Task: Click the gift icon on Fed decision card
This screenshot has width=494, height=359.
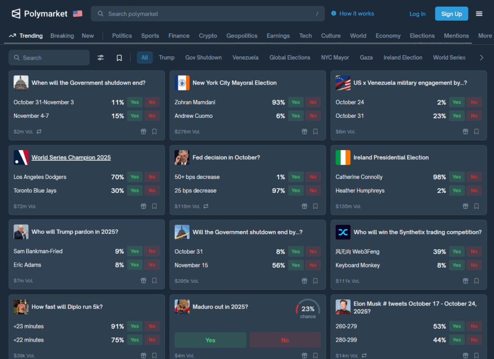Action: pyautogui.click(x=304, y=206)
